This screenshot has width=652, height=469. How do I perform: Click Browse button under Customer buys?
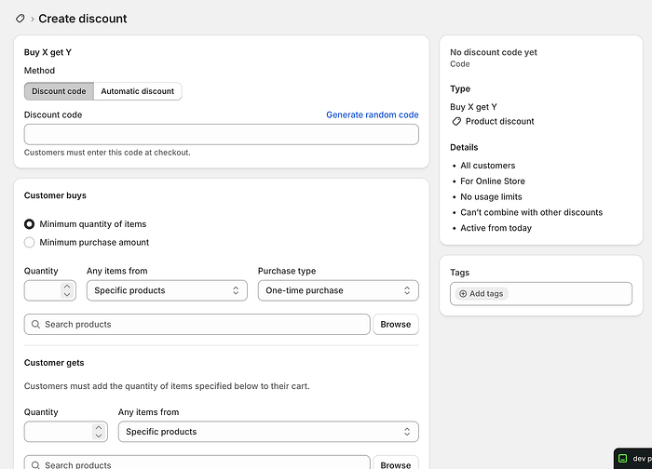[x=396, y=324]
